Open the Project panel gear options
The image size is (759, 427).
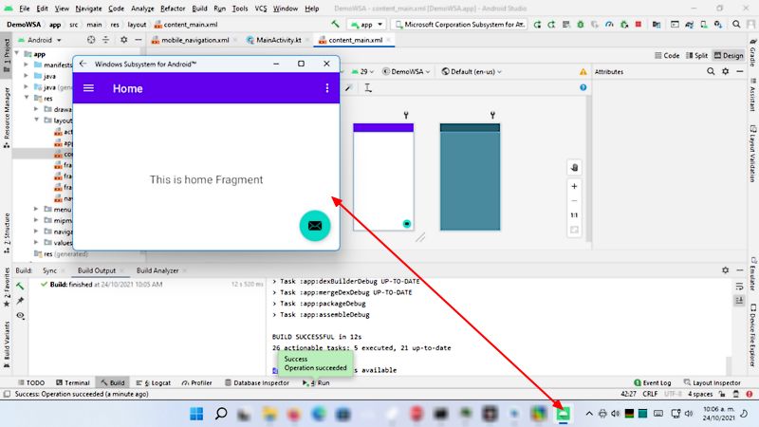(124, 40)
